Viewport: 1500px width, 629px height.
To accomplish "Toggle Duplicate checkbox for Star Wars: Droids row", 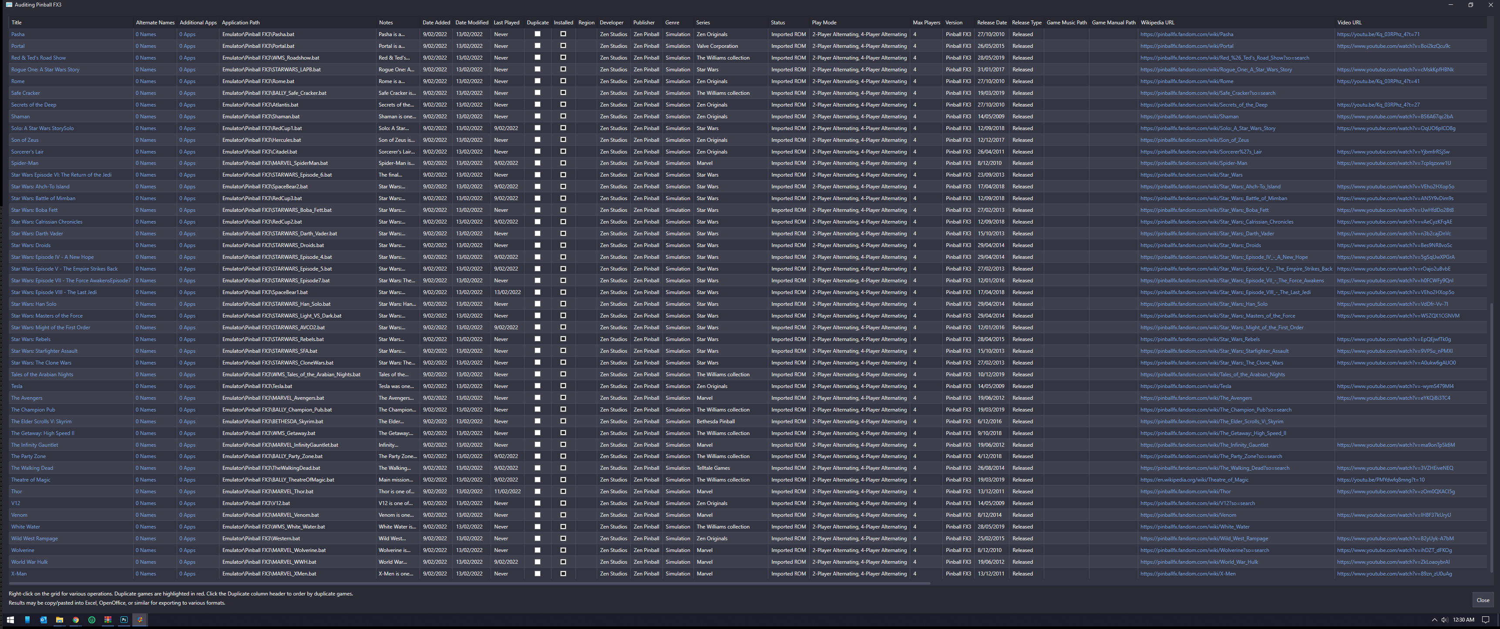I will tap(538, 245).
